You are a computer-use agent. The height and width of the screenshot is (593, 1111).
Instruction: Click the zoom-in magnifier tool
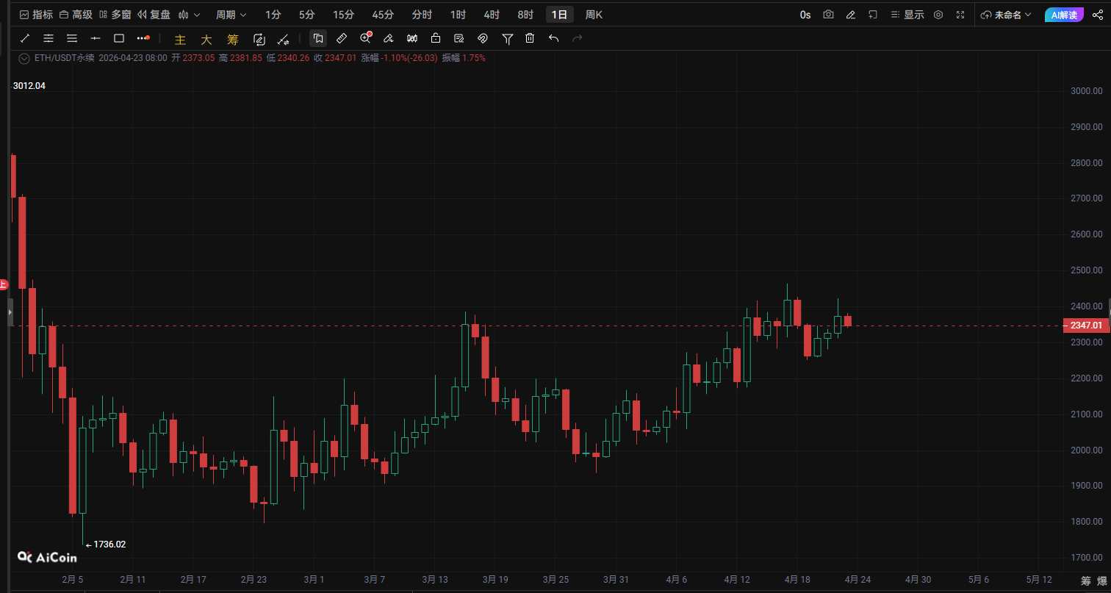(366, 38)
